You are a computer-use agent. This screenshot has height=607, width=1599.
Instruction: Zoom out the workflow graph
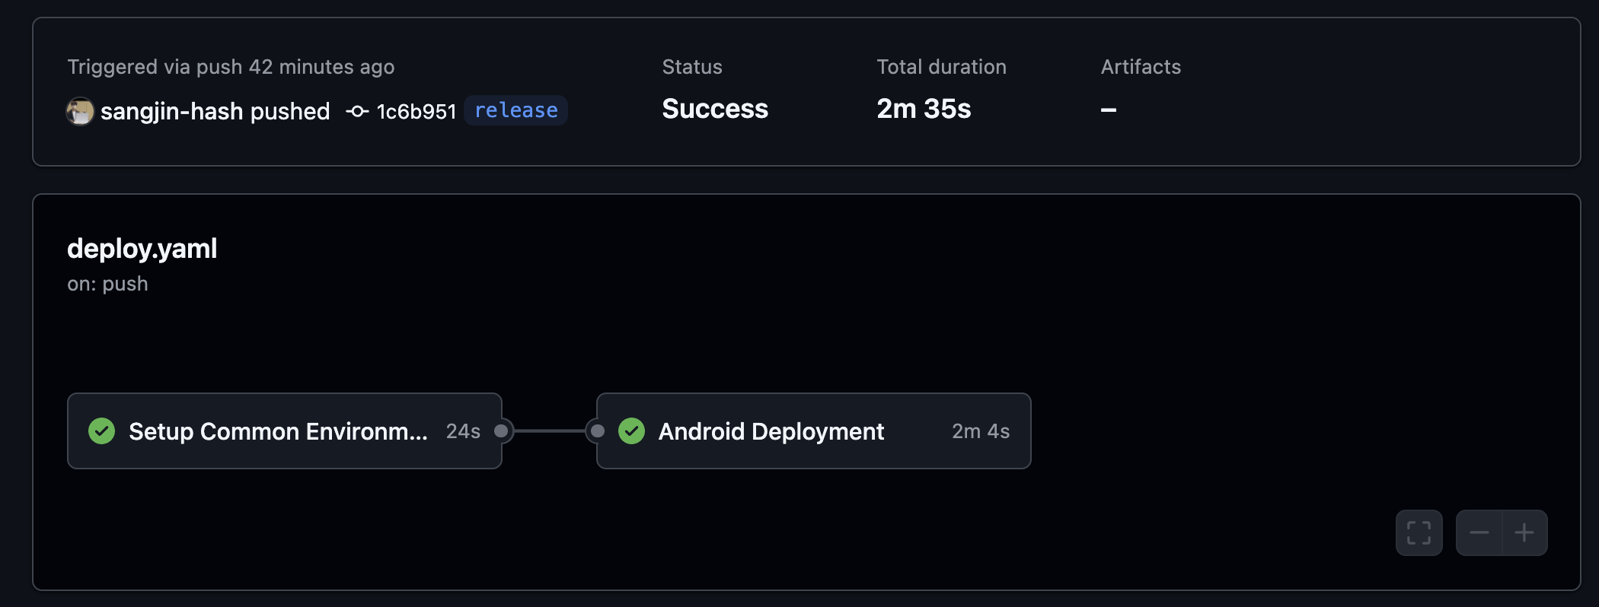click(x=1479, y=532)
